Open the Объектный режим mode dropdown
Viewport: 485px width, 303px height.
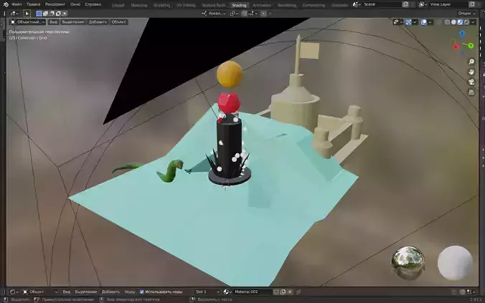pos(27,22)
